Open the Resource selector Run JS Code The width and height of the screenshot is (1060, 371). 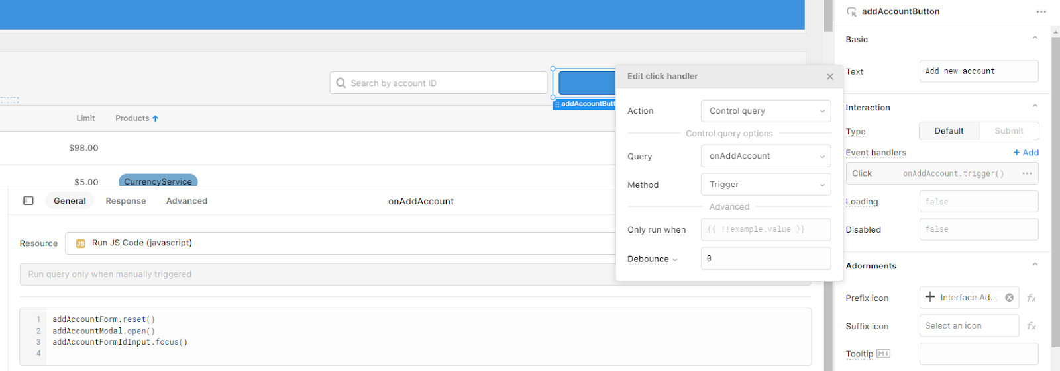point(341,243)
